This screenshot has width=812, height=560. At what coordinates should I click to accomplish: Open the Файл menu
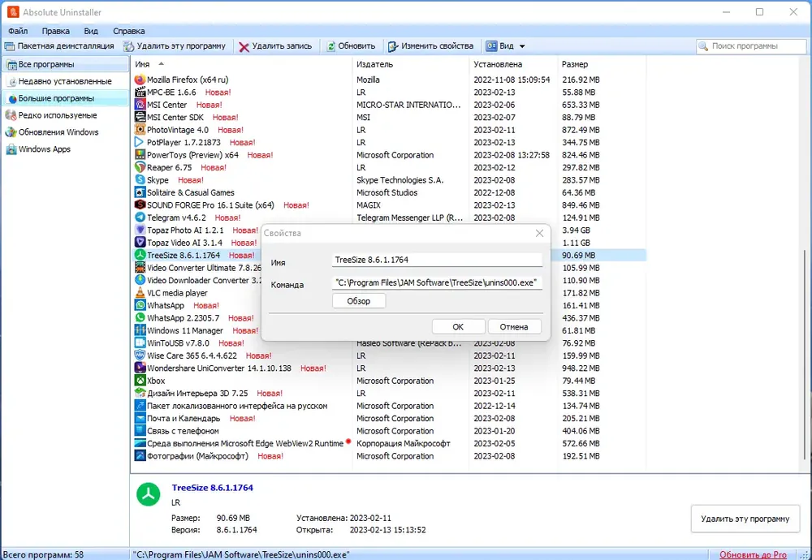click(x=18, y=31)
